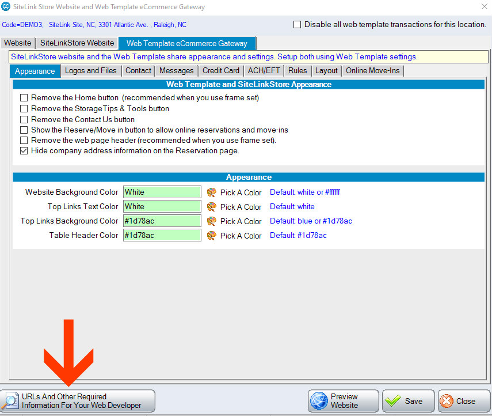Viewport: 492px width, 416px height.
Task: Click the Preview Website button
Action: pos(344,401)
